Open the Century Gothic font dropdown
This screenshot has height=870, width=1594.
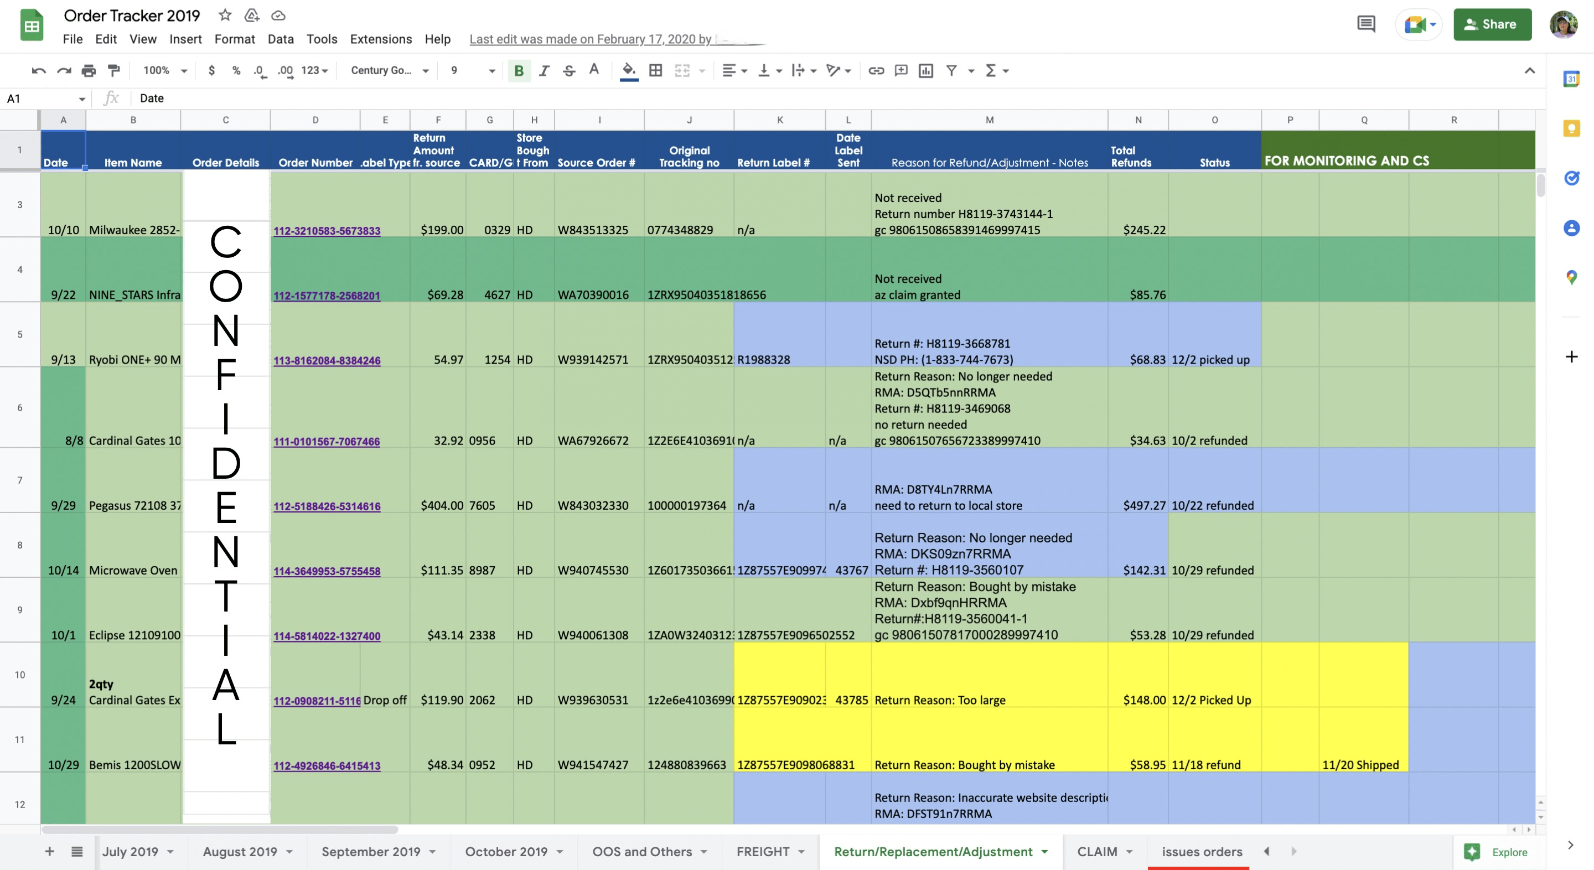(x=390, y=70)
